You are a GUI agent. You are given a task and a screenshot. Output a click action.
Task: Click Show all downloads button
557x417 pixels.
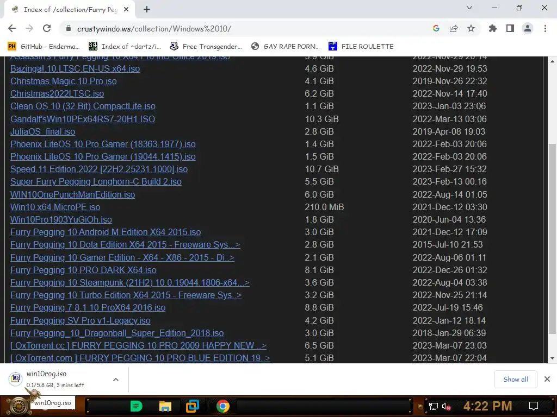coord(516,380)
